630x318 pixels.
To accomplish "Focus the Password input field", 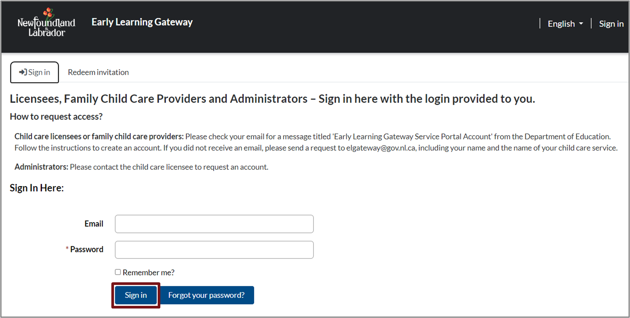I will coord(214,250).
